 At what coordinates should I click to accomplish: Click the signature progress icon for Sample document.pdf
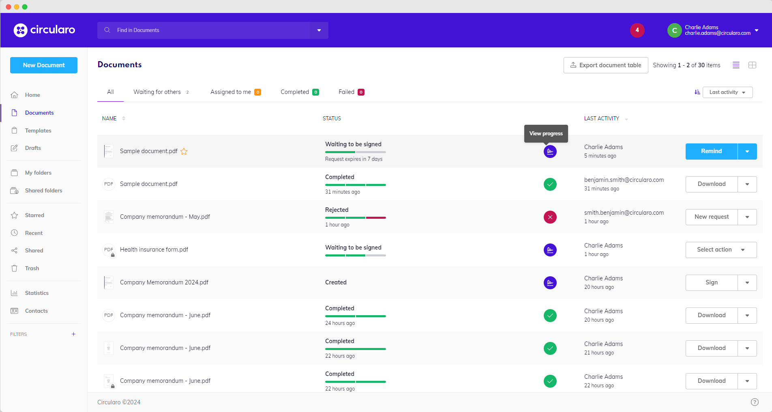pyautogui.click(x=550, y=152)
